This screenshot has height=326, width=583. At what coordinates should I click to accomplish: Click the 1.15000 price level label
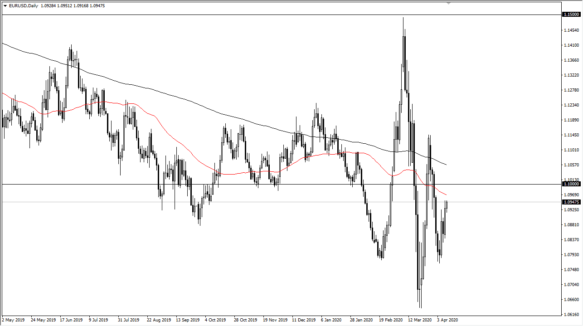pos(571,15)
